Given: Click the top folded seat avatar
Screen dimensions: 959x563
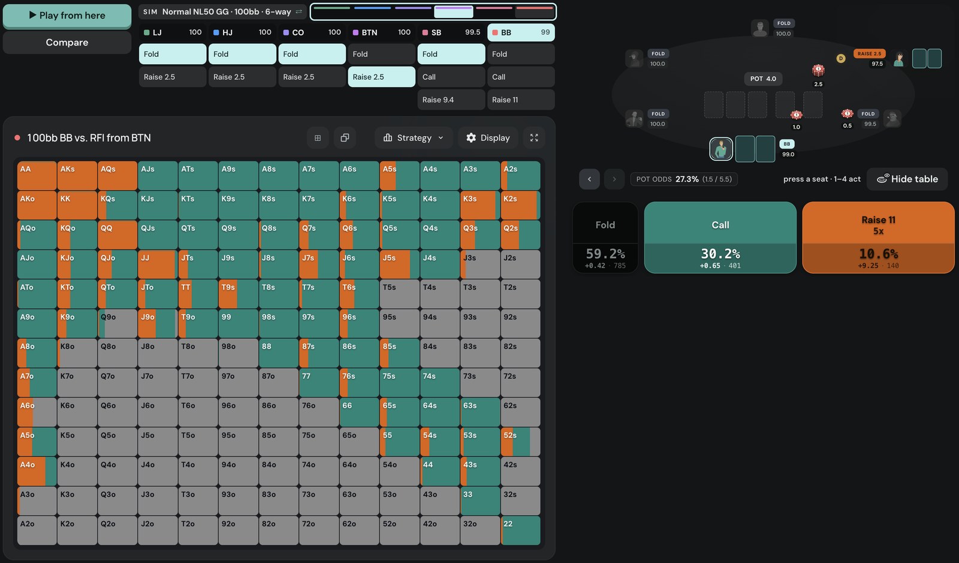Looking at the screenshot, I should coord(760,28).
